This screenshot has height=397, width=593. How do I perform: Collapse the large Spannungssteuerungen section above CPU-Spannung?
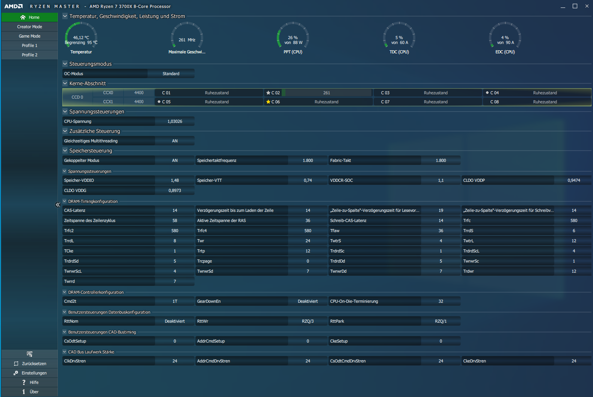[65, 111]
